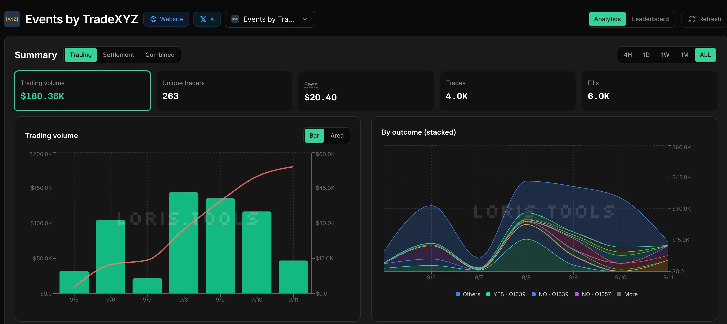Select the Trading volume summary card
The image size is (727, 324).
[82, 91]
